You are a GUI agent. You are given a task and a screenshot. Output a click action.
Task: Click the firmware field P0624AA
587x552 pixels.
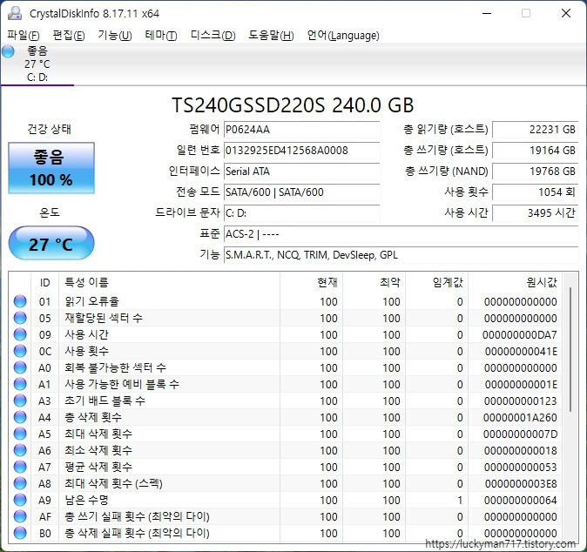pyautogui.click(x=301, y=130)
